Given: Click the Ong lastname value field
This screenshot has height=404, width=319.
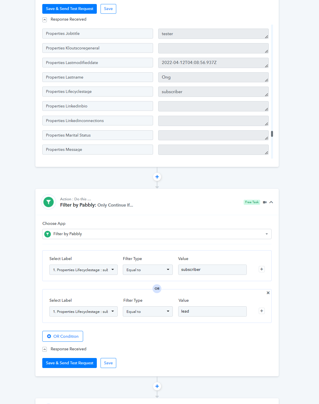Looking at the screenshot, I should coord(213,77).
